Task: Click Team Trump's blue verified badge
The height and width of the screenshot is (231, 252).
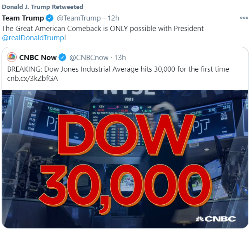Action: (x=49, y=18)
